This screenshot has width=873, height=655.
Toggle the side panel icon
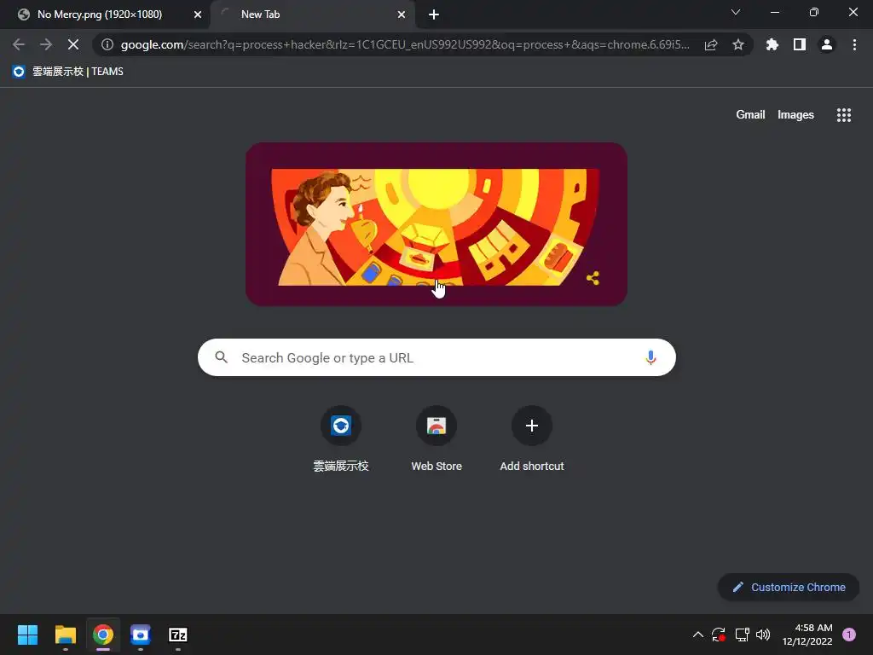pos(800,44)
